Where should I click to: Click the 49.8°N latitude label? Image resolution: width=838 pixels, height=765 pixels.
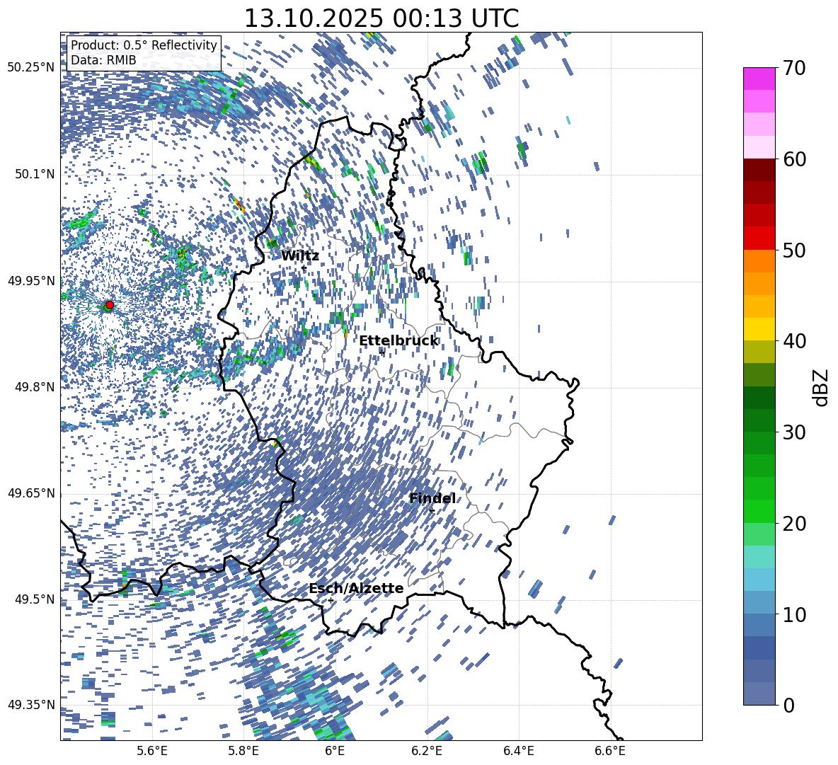coord(35,386)
